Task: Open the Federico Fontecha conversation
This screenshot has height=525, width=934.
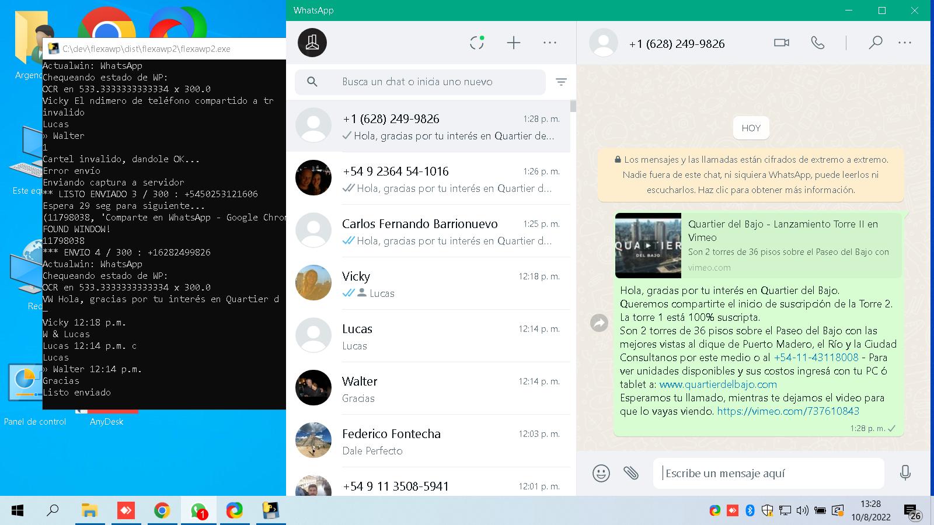Action: (428, 442)
